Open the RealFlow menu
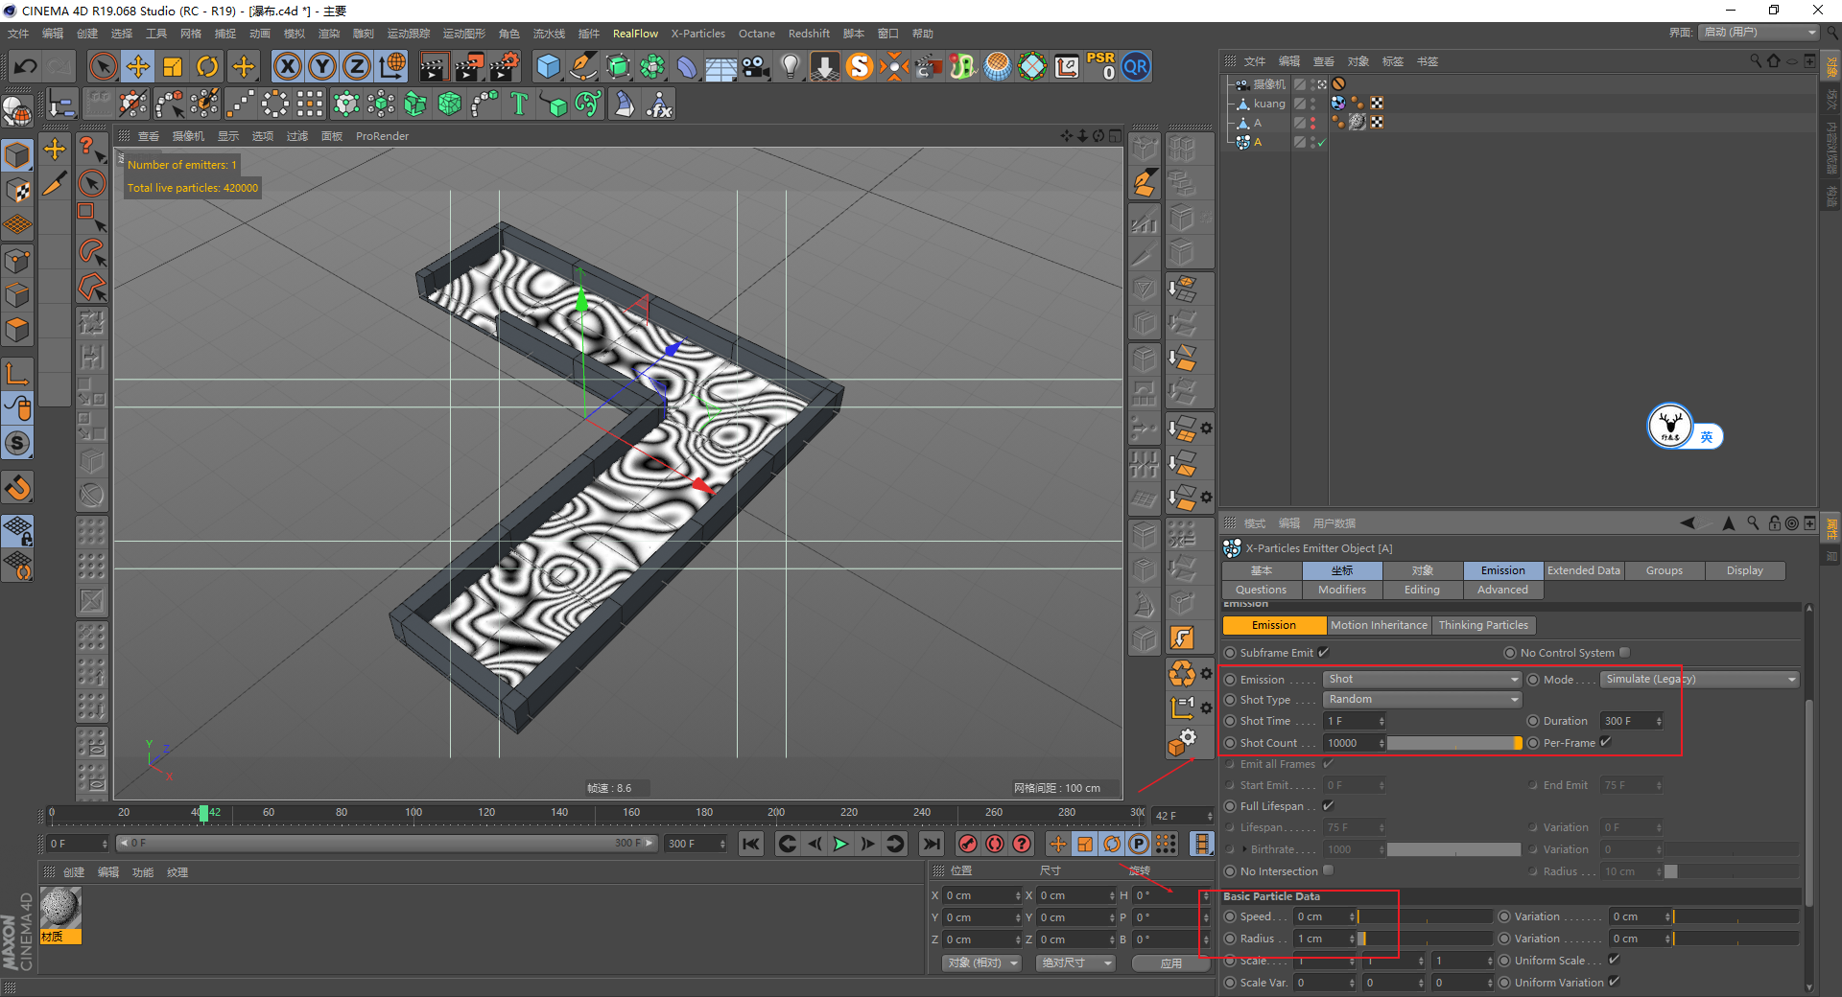This screenshot has height=997, width=1842. click(x=635, y=34)
